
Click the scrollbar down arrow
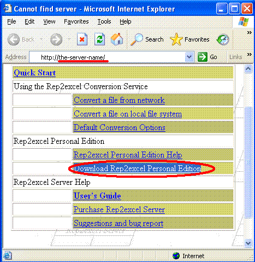(x=248, y=243)
